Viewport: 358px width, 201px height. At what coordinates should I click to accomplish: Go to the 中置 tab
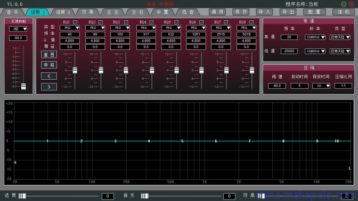pyautogui.click(x=162, y=12)
